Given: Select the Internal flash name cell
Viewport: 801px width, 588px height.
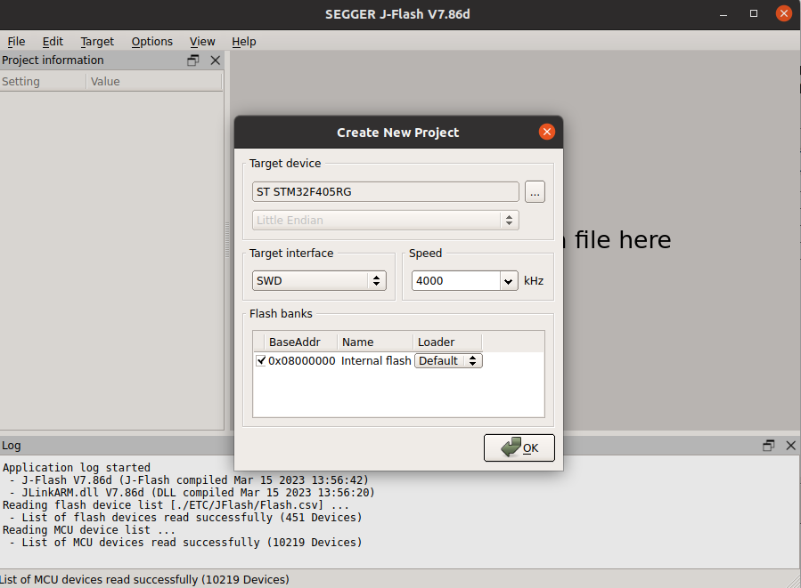Looking at the screenshot, I should click(376, 360).
